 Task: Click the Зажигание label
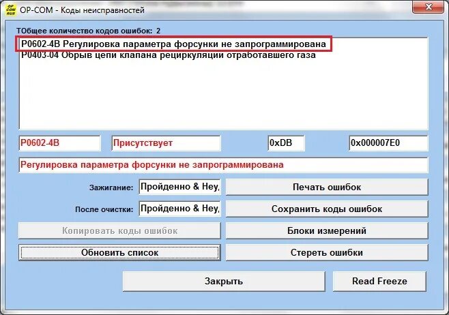(111, 187)
